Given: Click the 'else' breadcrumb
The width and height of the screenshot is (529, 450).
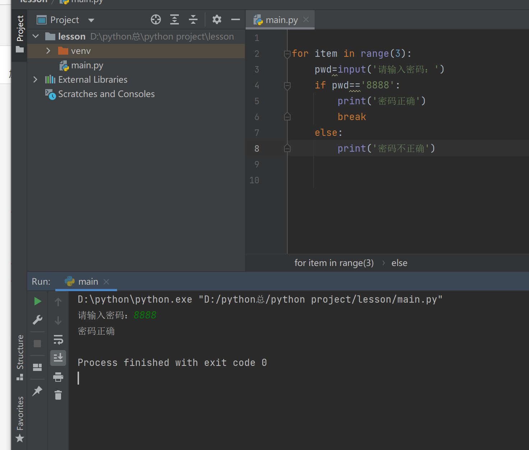Looking at the screenshot, I should click(x=399, y=263).
